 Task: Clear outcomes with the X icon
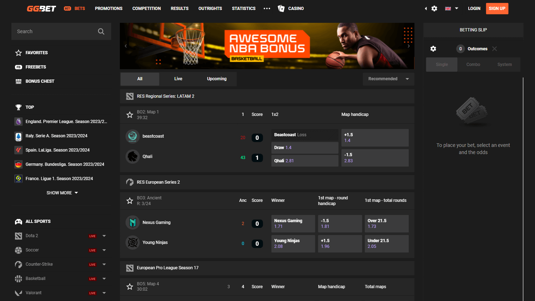click(495, 49)
